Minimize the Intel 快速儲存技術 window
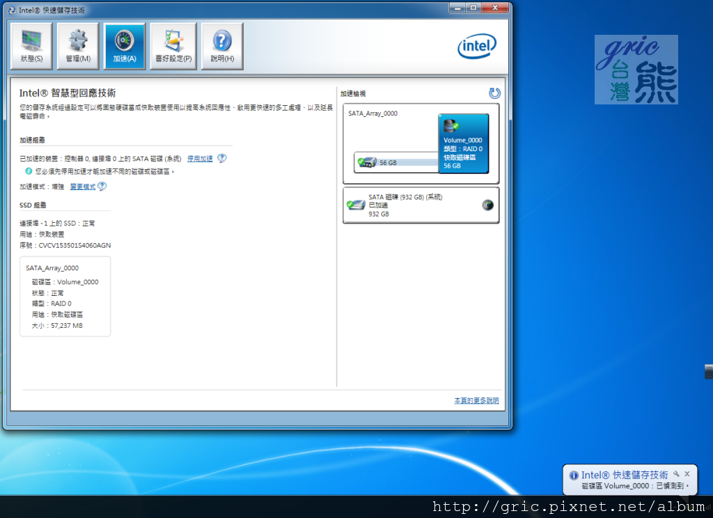 coord(457,8)
